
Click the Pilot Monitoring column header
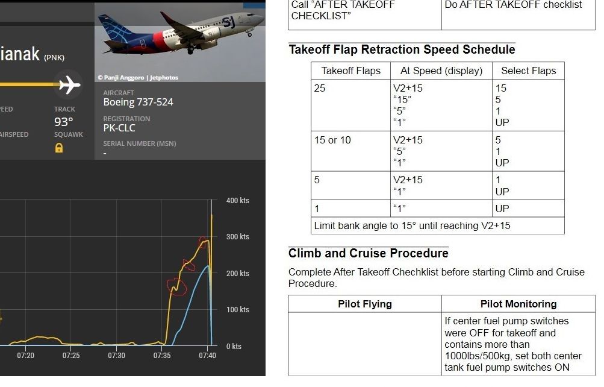(518, 304)
